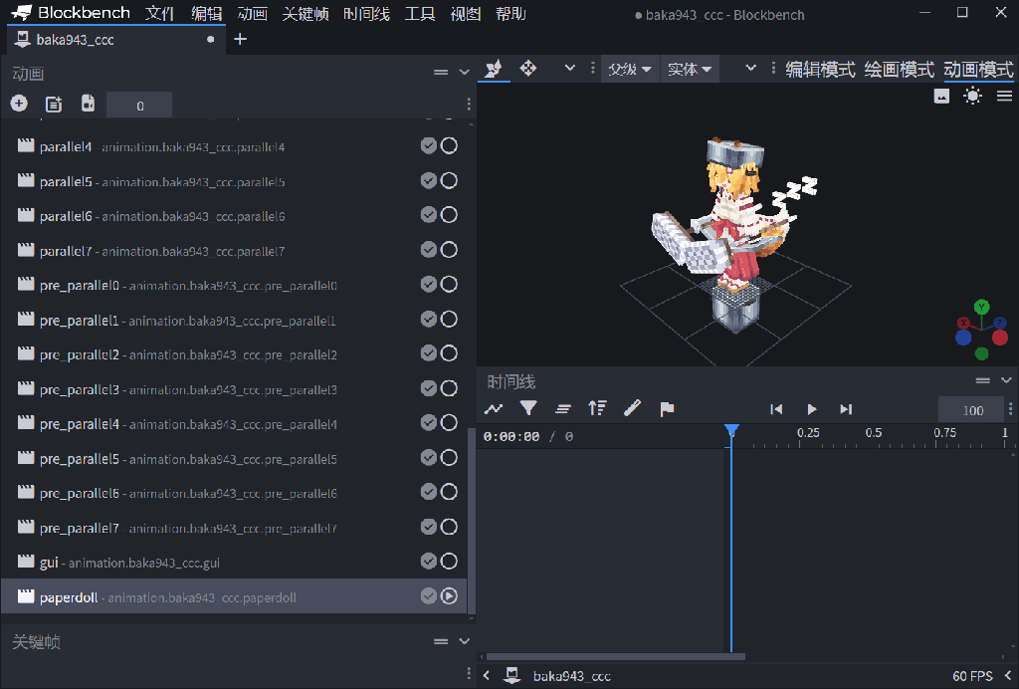The image size is (1019, 689).
Task: Click the viewport background image icon
Action: [941, 96]
